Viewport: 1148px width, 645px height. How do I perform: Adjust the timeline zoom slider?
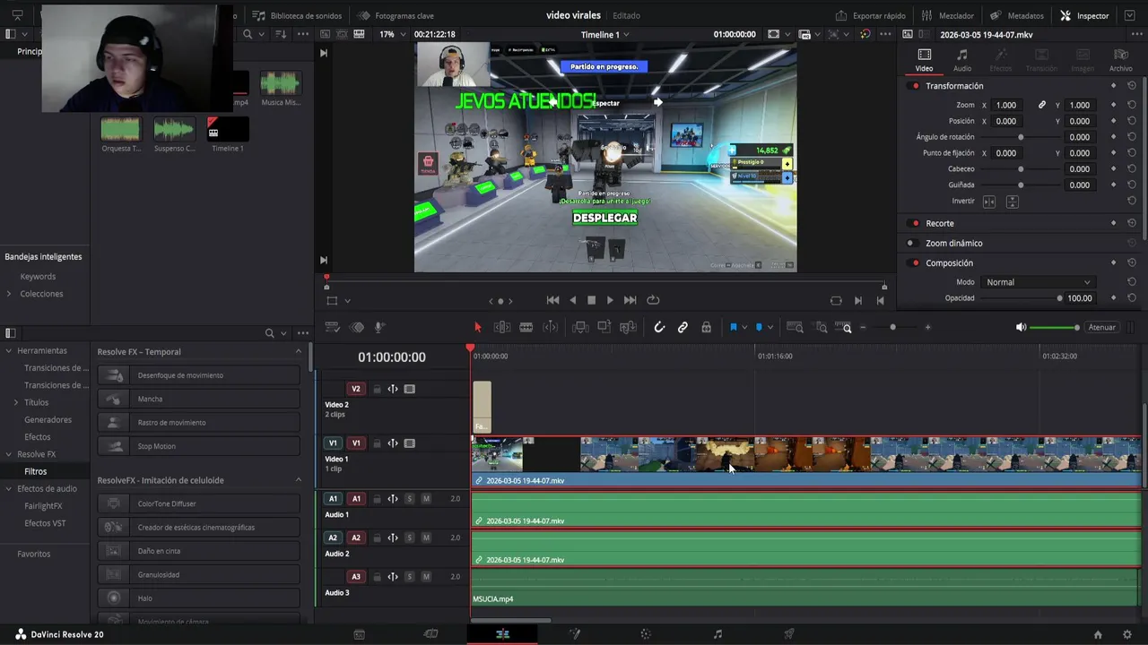pos(892,328)
